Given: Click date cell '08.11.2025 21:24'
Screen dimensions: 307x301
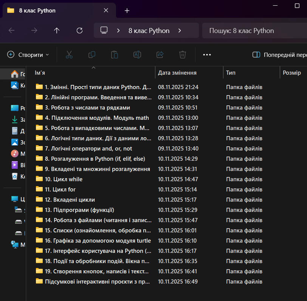Looking at the screenshot, I should point(178,87).
